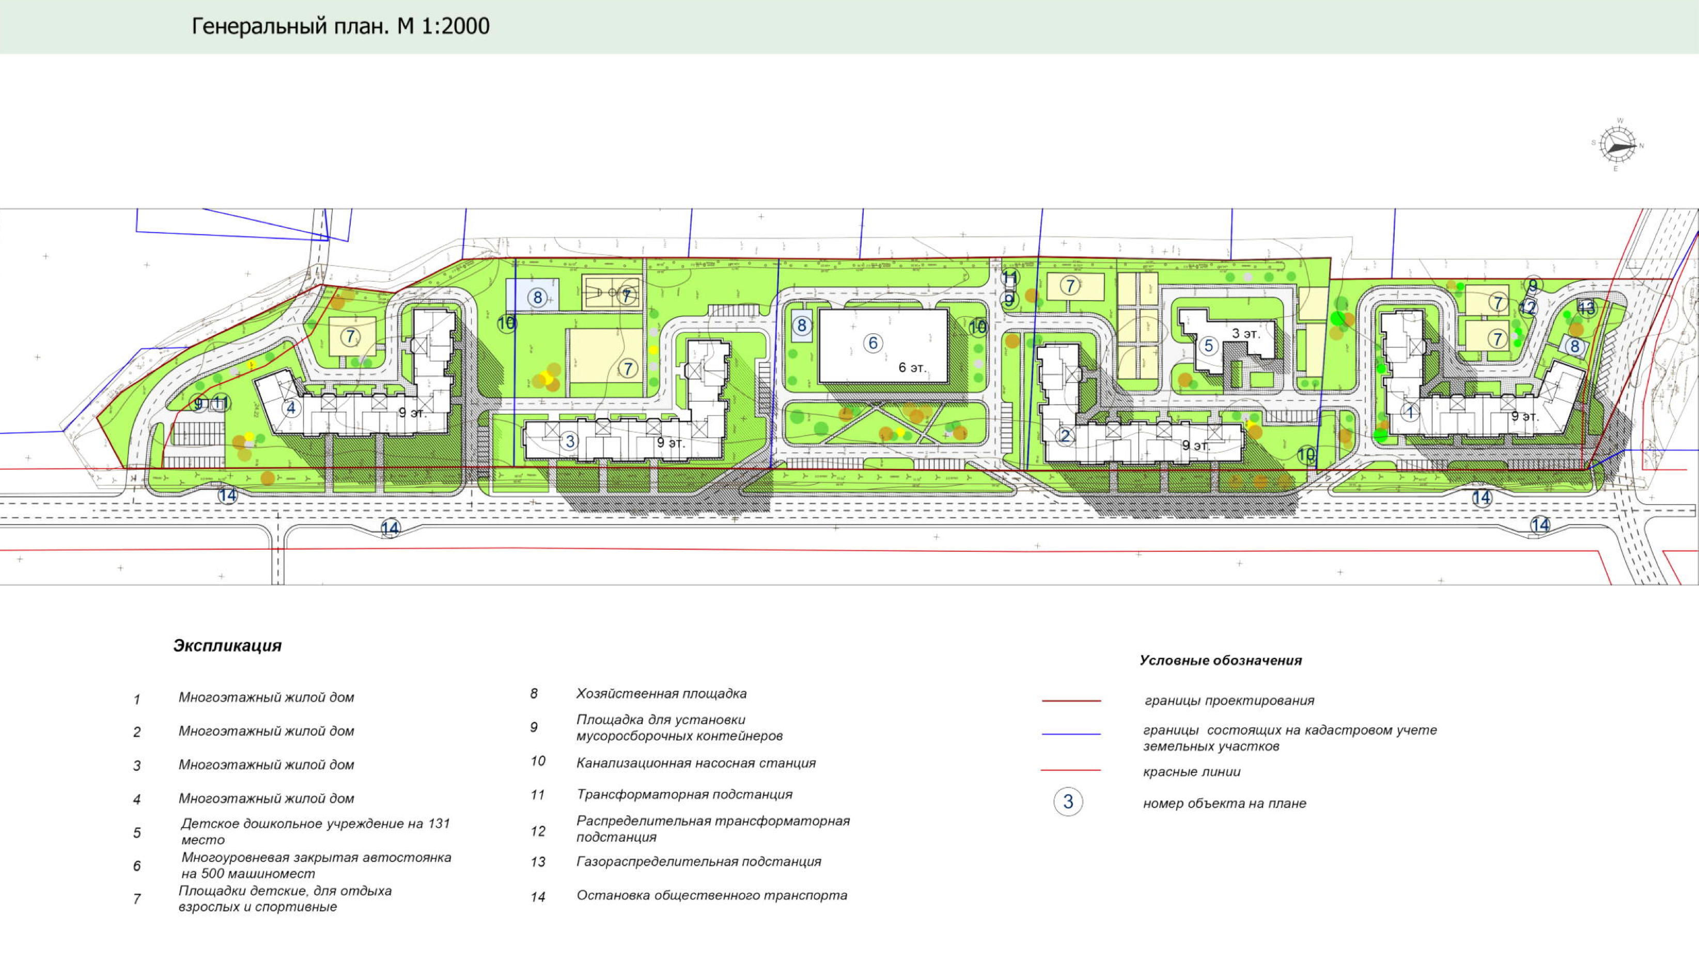Click legend entry 'Хозяйственная площадка'

pyautogui.click(x=661, y=694)
